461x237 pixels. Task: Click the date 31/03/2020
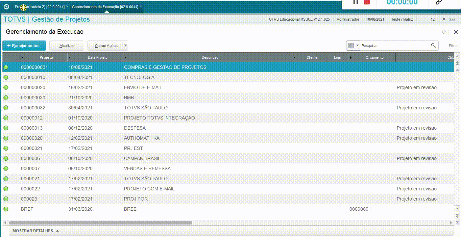pyautogui.click(x=80, y=209)
